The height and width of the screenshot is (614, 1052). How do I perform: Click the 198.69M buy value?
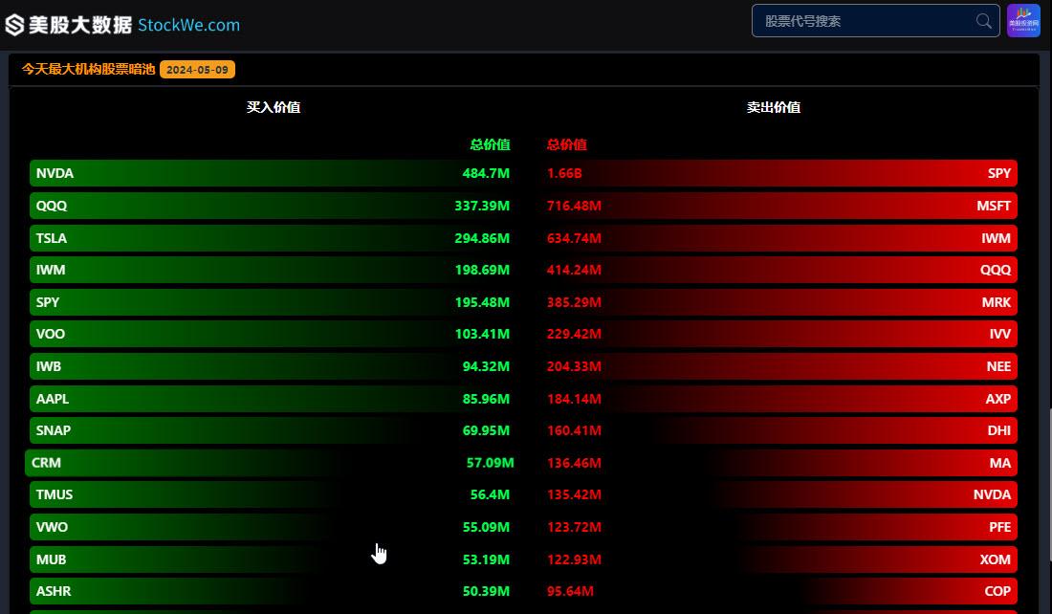482,270
